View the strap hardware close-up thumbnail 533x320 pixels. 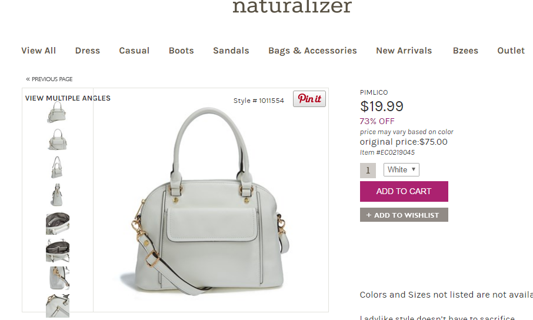point(58,278)
